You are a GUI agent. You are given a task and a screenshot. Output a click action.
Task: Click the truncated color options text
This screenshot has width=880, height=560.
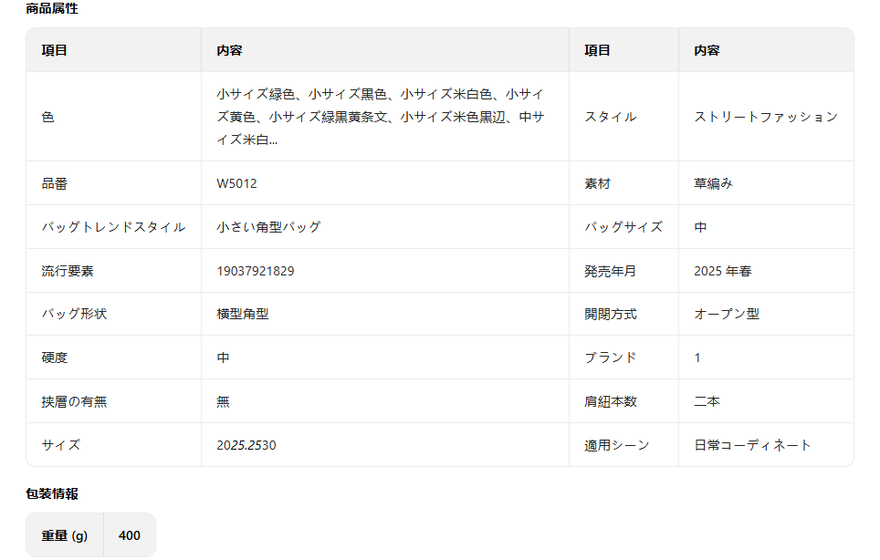tap(381, 117)
